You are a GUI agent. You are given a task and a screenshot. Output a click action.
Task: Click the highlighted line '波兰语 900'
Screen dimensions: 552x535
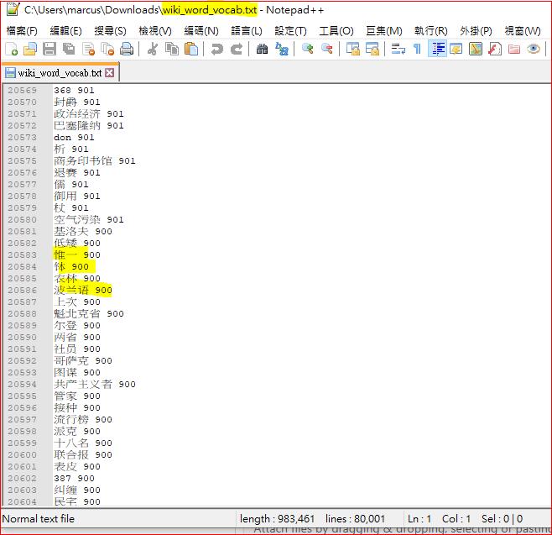click(83, 290)
